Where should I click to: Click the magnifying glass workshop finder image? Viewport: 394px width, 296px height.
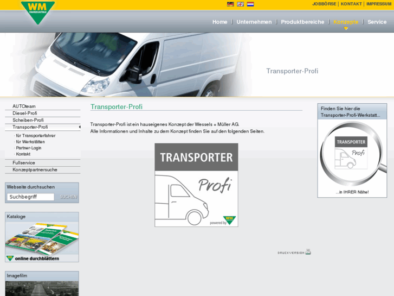pyautogui.click(x=352, y=154)
